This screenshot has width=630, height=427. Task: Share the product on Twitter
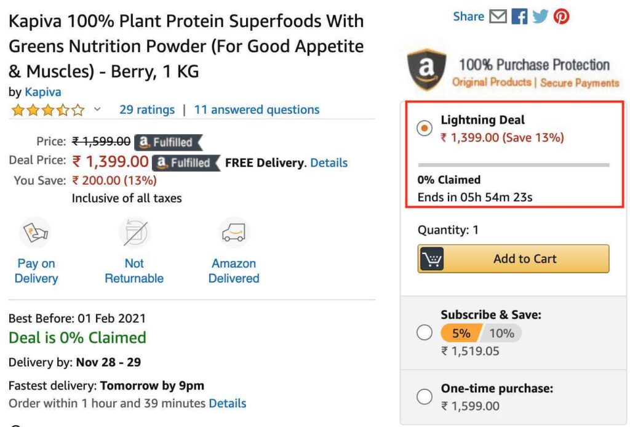point(540,16)
